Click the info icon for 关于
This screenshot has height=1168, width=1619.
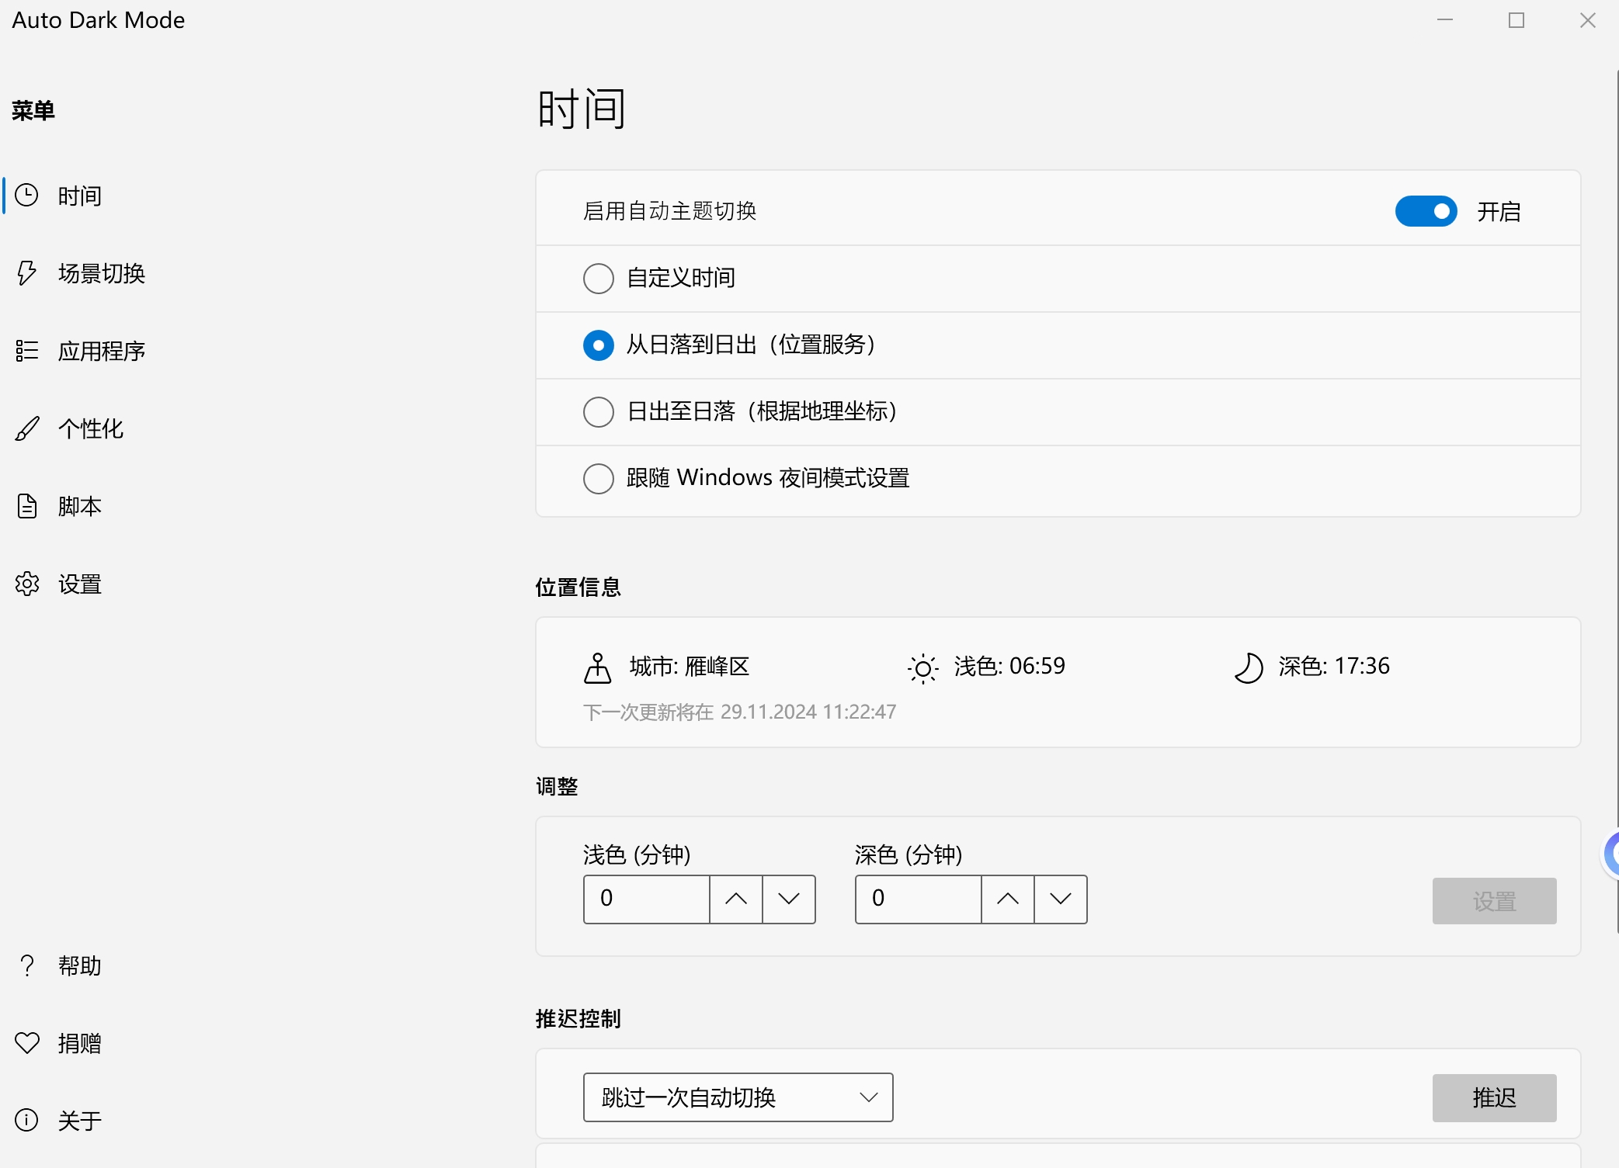tap(26, 1120)
